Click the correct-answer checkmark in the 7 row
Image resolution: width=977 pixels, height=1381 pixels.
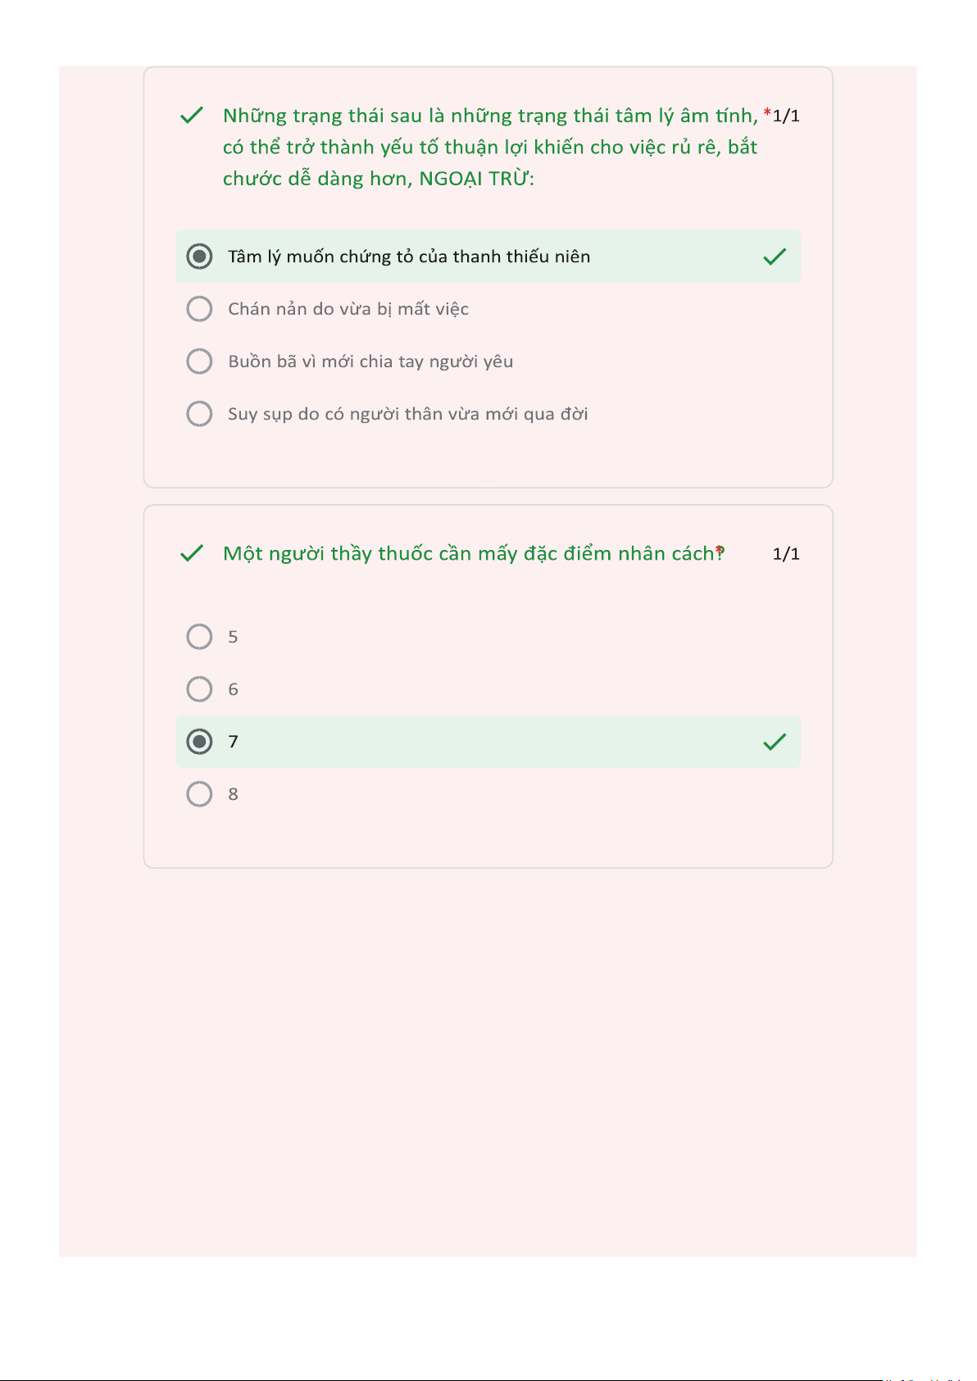pyautogui.click(x=775, y=743)
